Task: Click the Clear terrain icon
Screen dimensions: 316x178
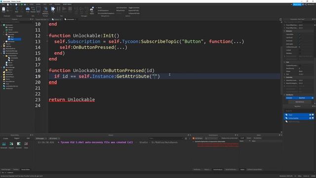Action: click(26, 144)
